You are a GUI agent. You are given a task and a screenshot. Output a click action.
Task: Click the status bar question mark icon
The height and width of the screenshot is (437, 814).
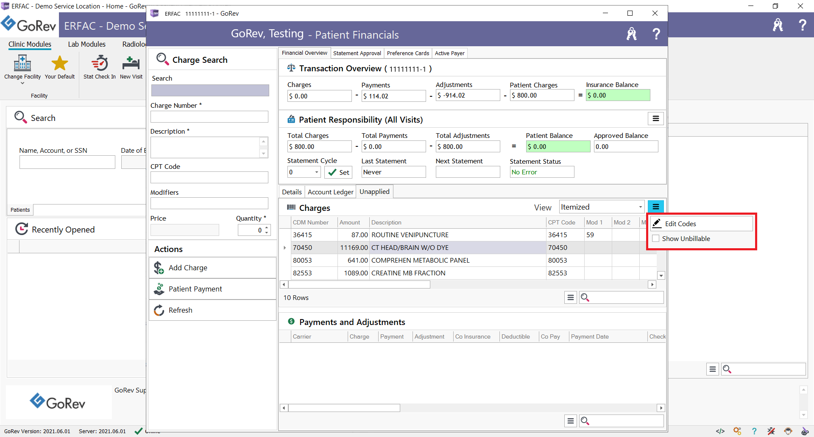pyautogui.click(x=754, y=431)
